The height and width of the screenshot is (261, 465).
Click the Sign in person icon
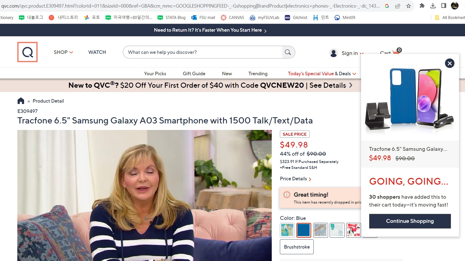point(333,53)
